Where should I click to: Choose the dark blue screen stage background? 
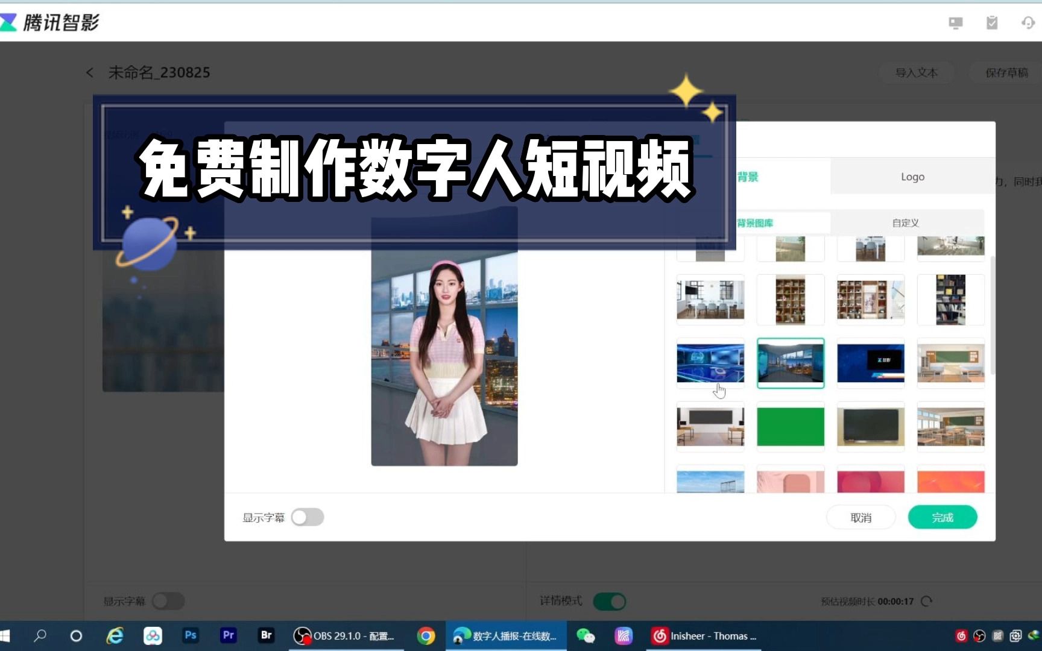point(871,363)
